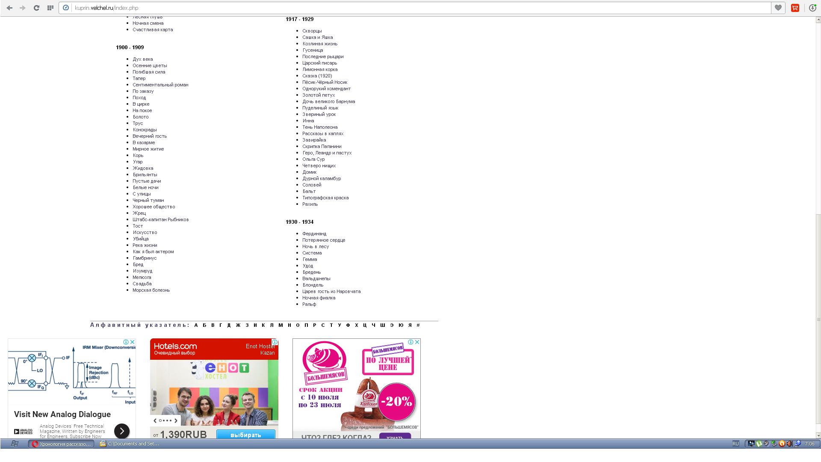Open the story 'Скворцы'
The width and height of the screenshot is (821, 462).
click(312, 31)
